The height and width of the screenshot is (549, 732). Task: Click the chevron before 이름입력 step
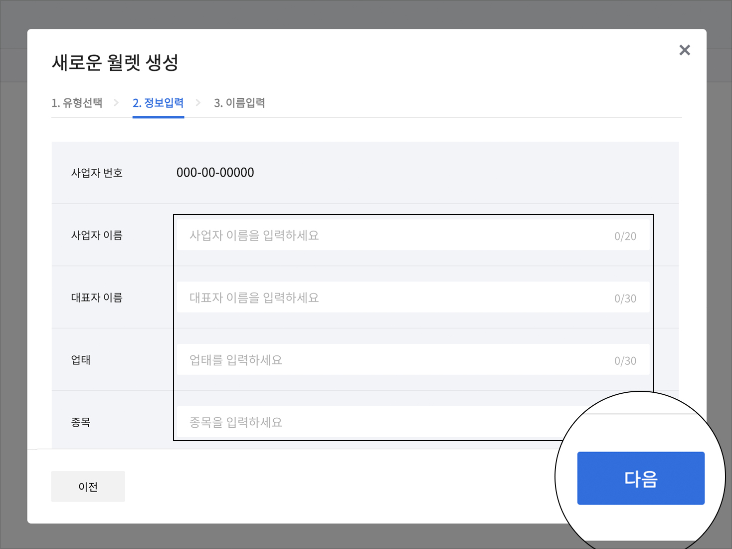tap(198, 103)
